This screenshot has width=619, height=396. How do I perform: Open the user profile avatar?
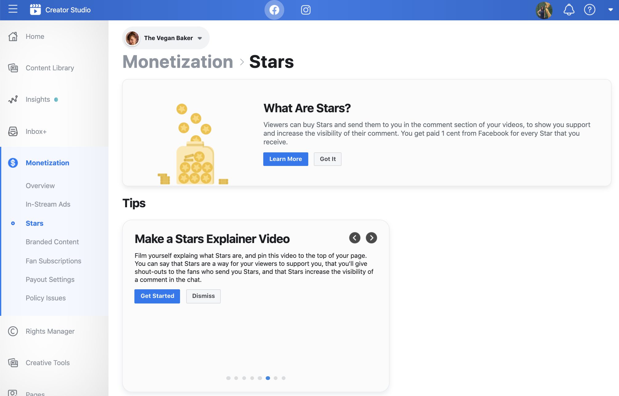pyautogui.click(x=544, y=10)
